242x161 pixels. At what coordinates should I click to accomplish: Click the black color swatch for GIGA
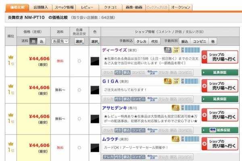click(95, 90)
